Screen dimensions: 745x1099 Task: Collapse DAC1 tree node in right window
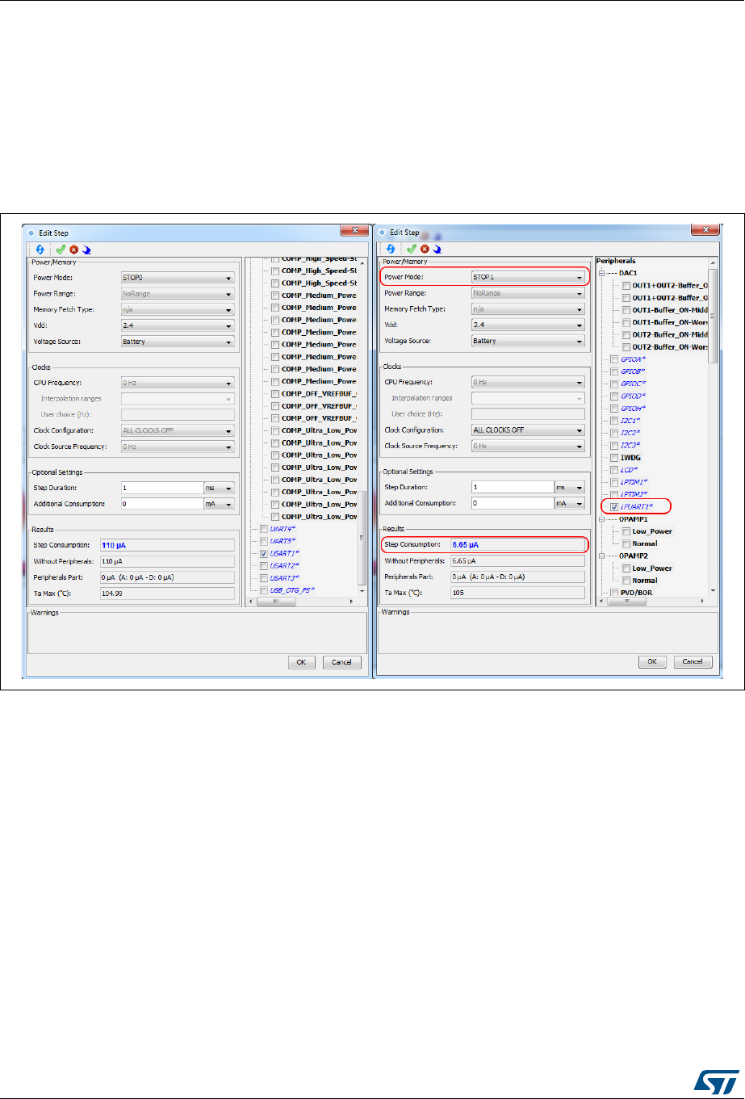pos(602,273)
